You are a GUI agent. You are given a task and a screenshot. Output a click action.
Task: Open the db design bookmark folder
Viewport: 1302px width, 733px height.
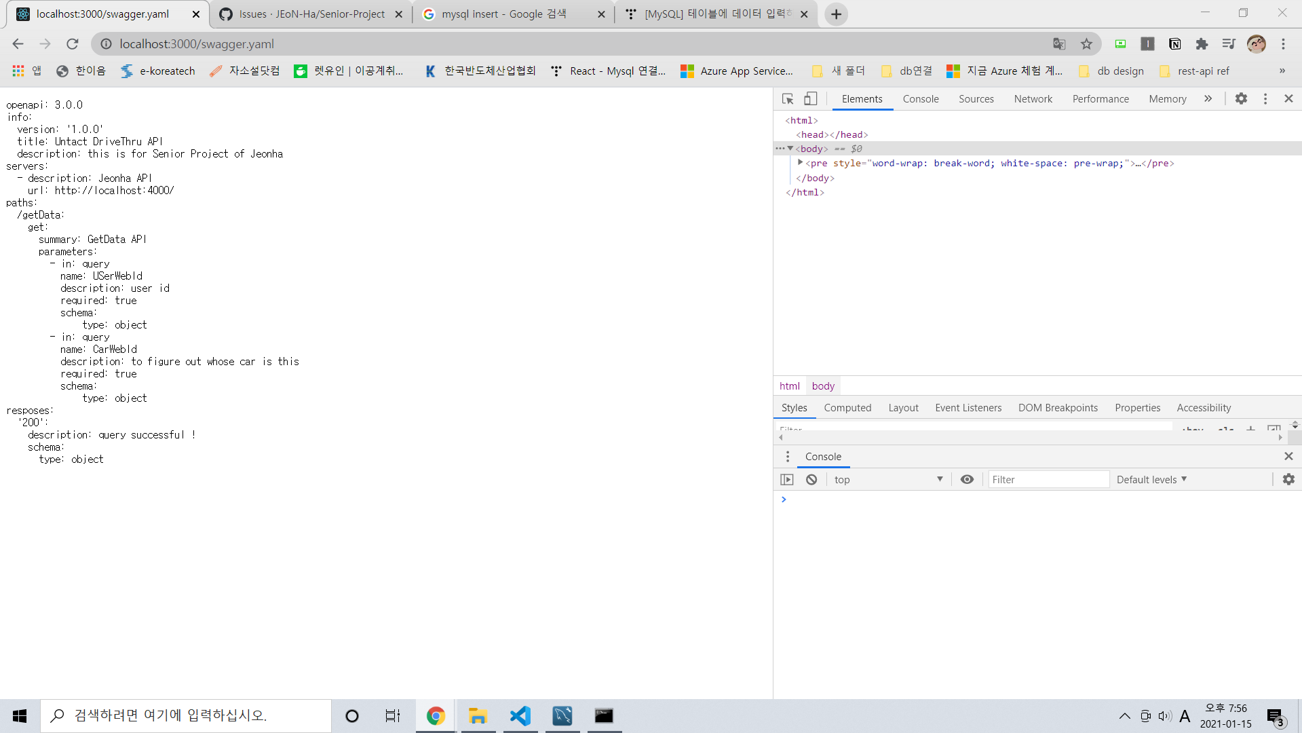(1111, 71)
